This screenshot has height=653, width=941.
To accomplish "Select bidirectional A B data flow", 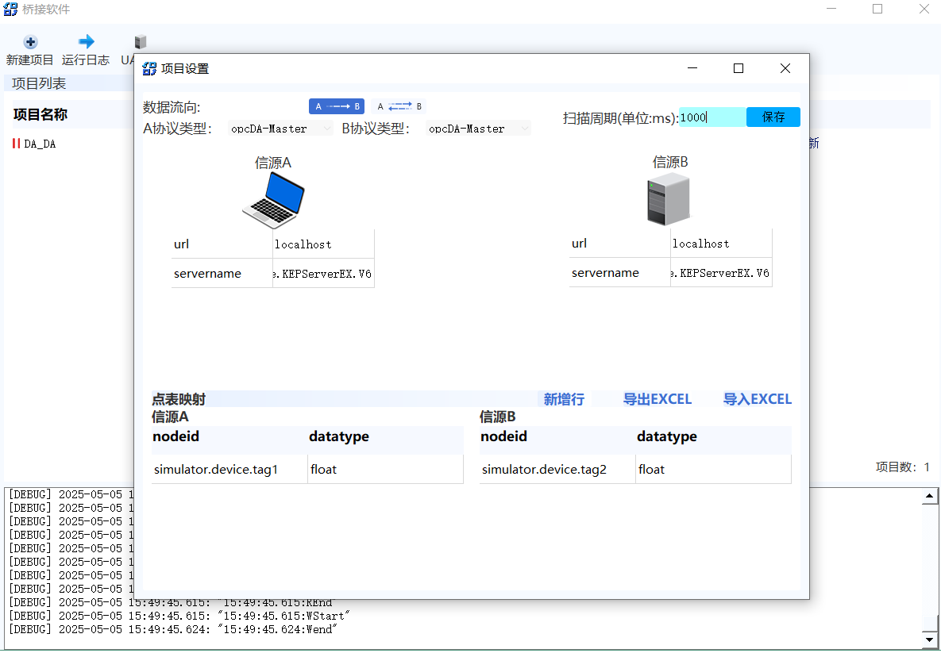I will pyautogui.click(x=399, y=106).
